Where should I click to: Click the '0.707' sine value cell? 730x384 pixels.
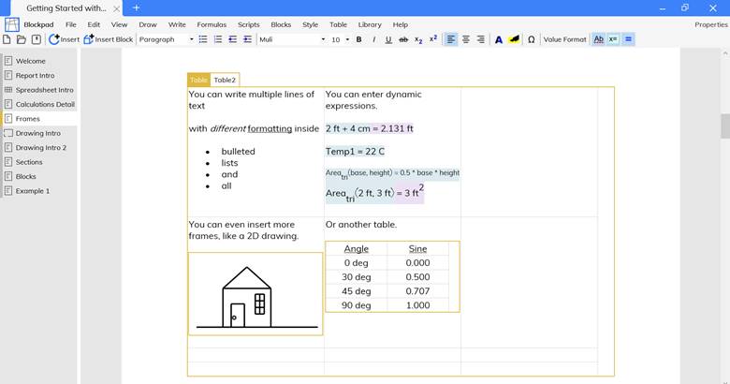417,291
